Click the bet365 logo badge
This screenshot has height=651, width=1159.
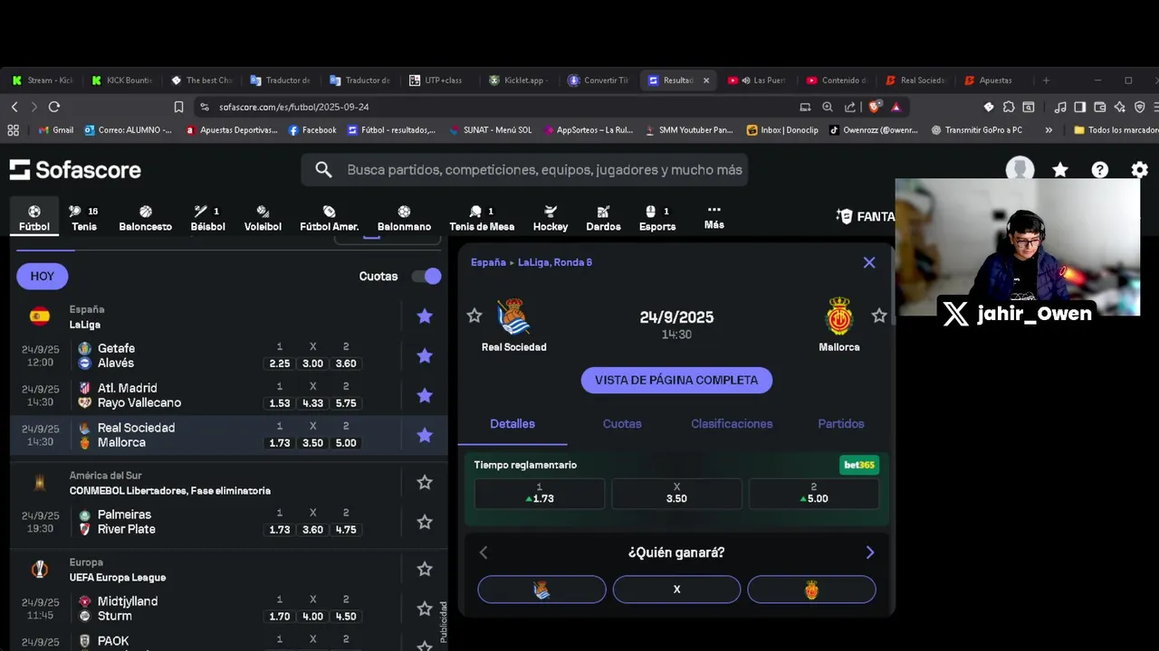(x=859, y=465)
